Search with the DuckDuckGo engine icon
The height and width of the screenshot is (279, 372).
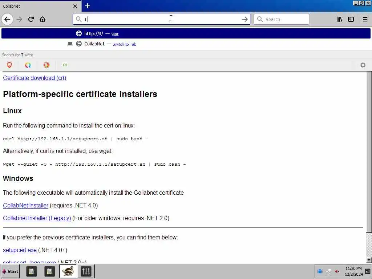tap(46, 65)
